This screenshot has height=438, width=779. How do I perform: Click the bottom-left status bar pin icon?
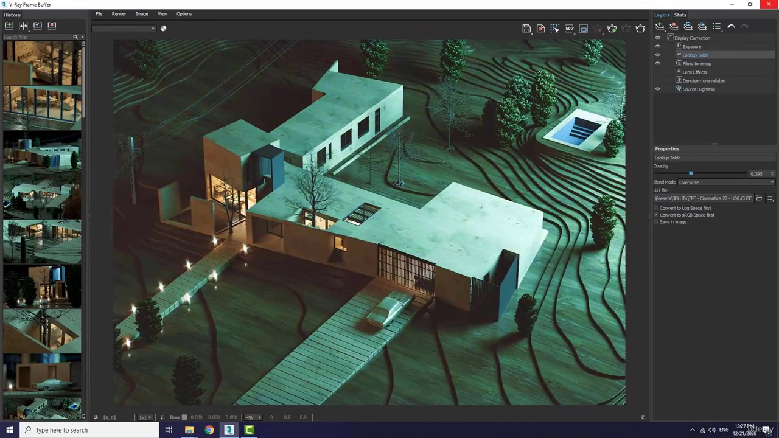[x=96, y=417]
